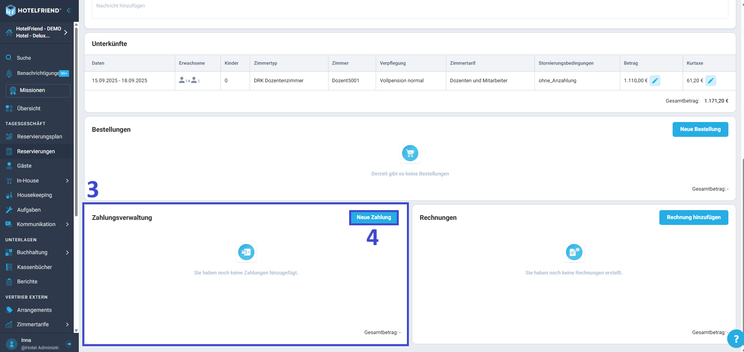Collapse the sidebar using the chevron icon

(x=69, y=11)
